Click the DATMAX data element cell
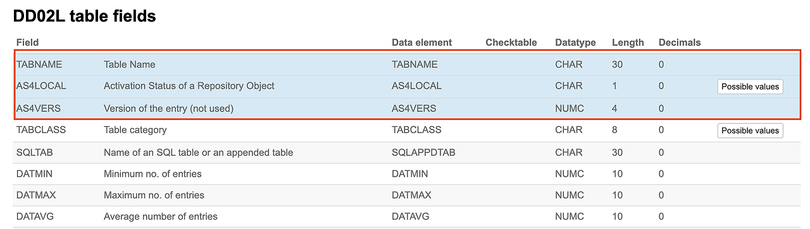This screenshot has height=229, width=810. click(411, 195)
